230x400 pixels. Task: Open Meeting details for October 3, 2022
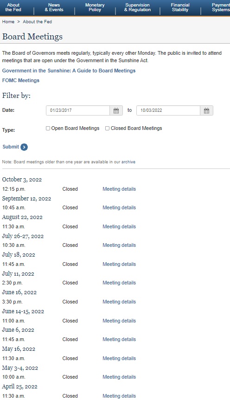point(119,189)
